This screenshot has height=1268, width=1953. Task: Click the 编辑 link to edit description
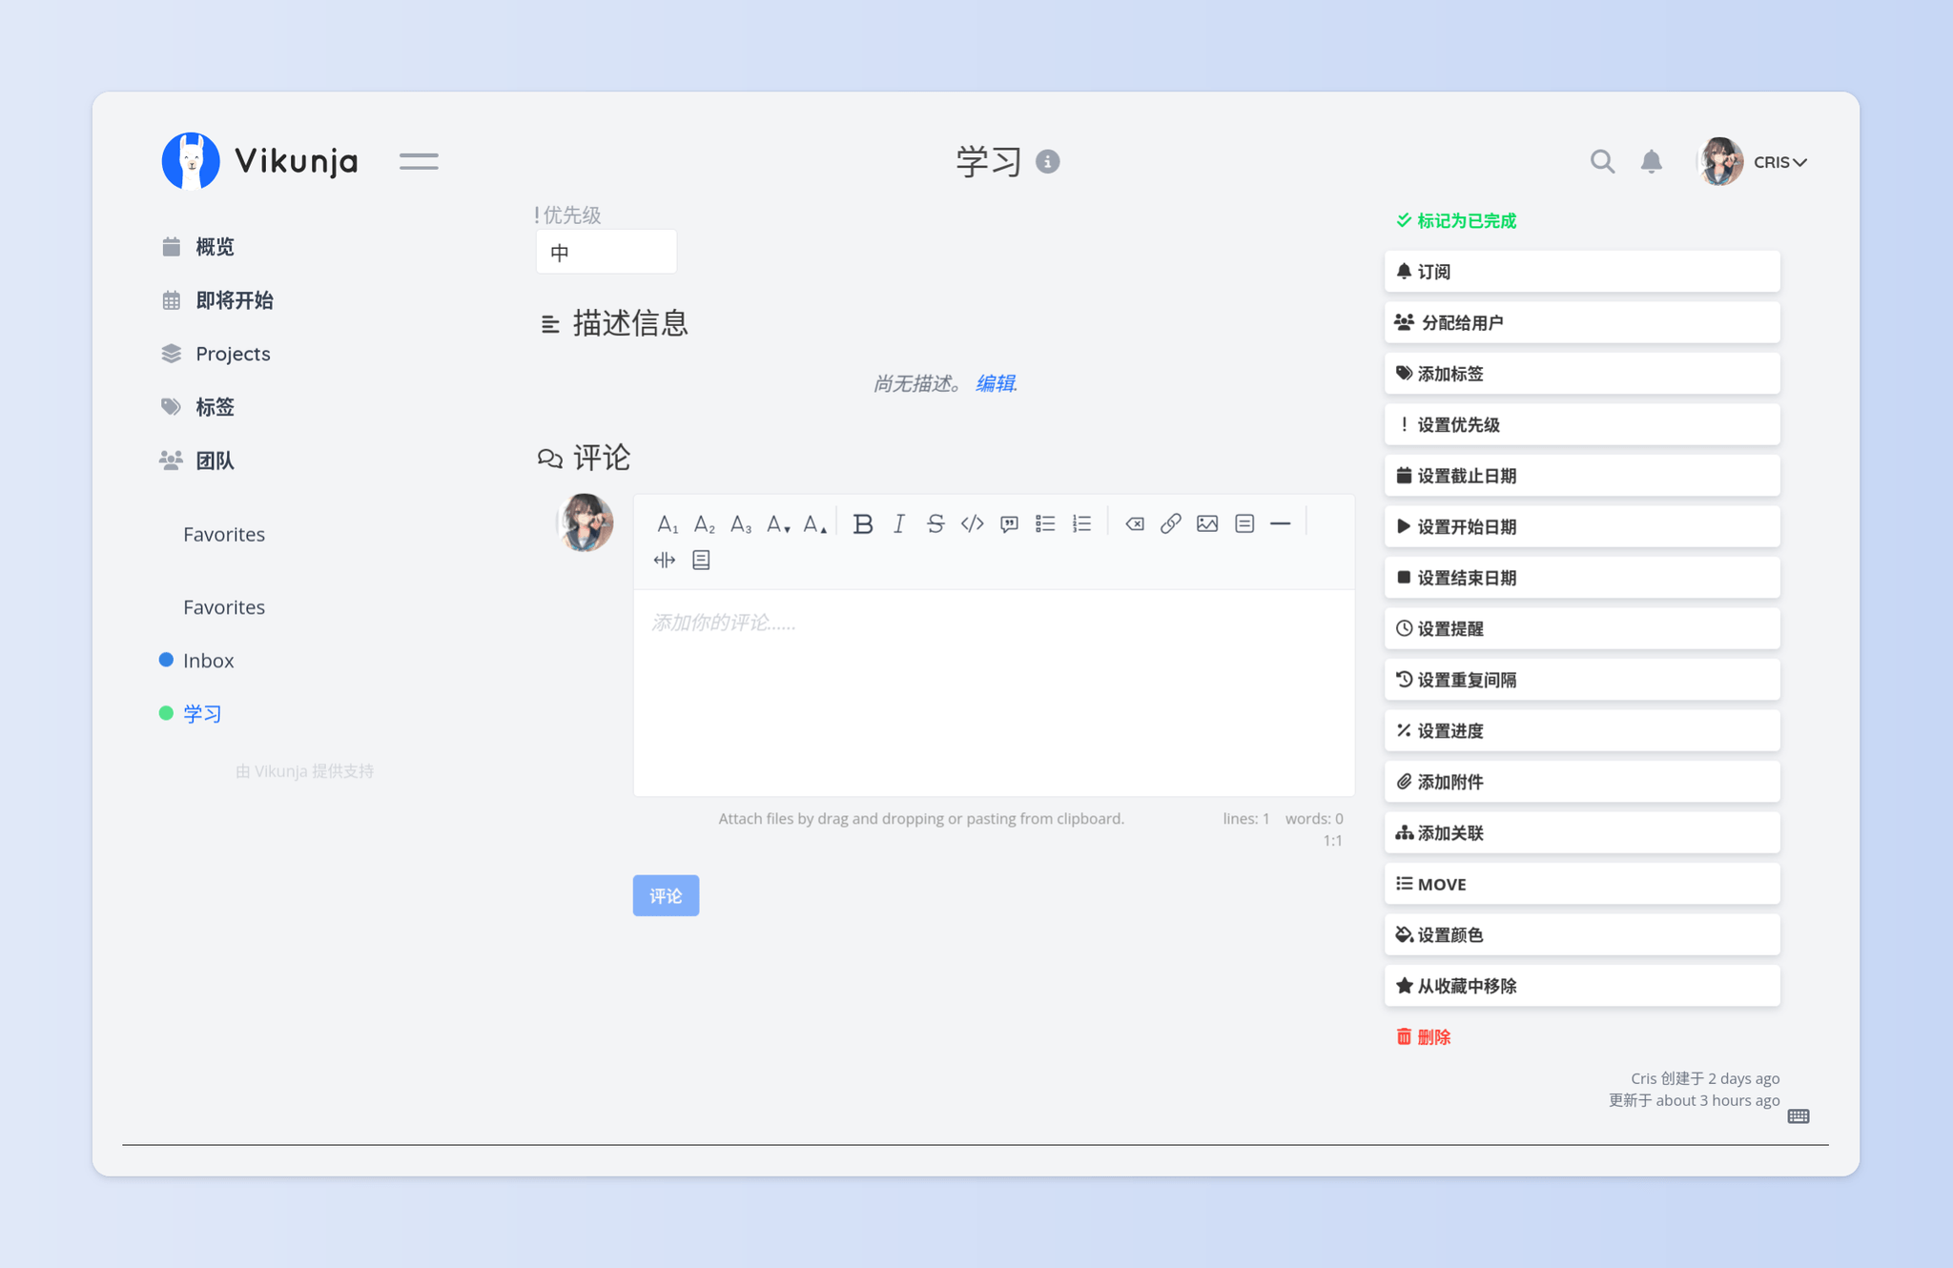point(995,383)
